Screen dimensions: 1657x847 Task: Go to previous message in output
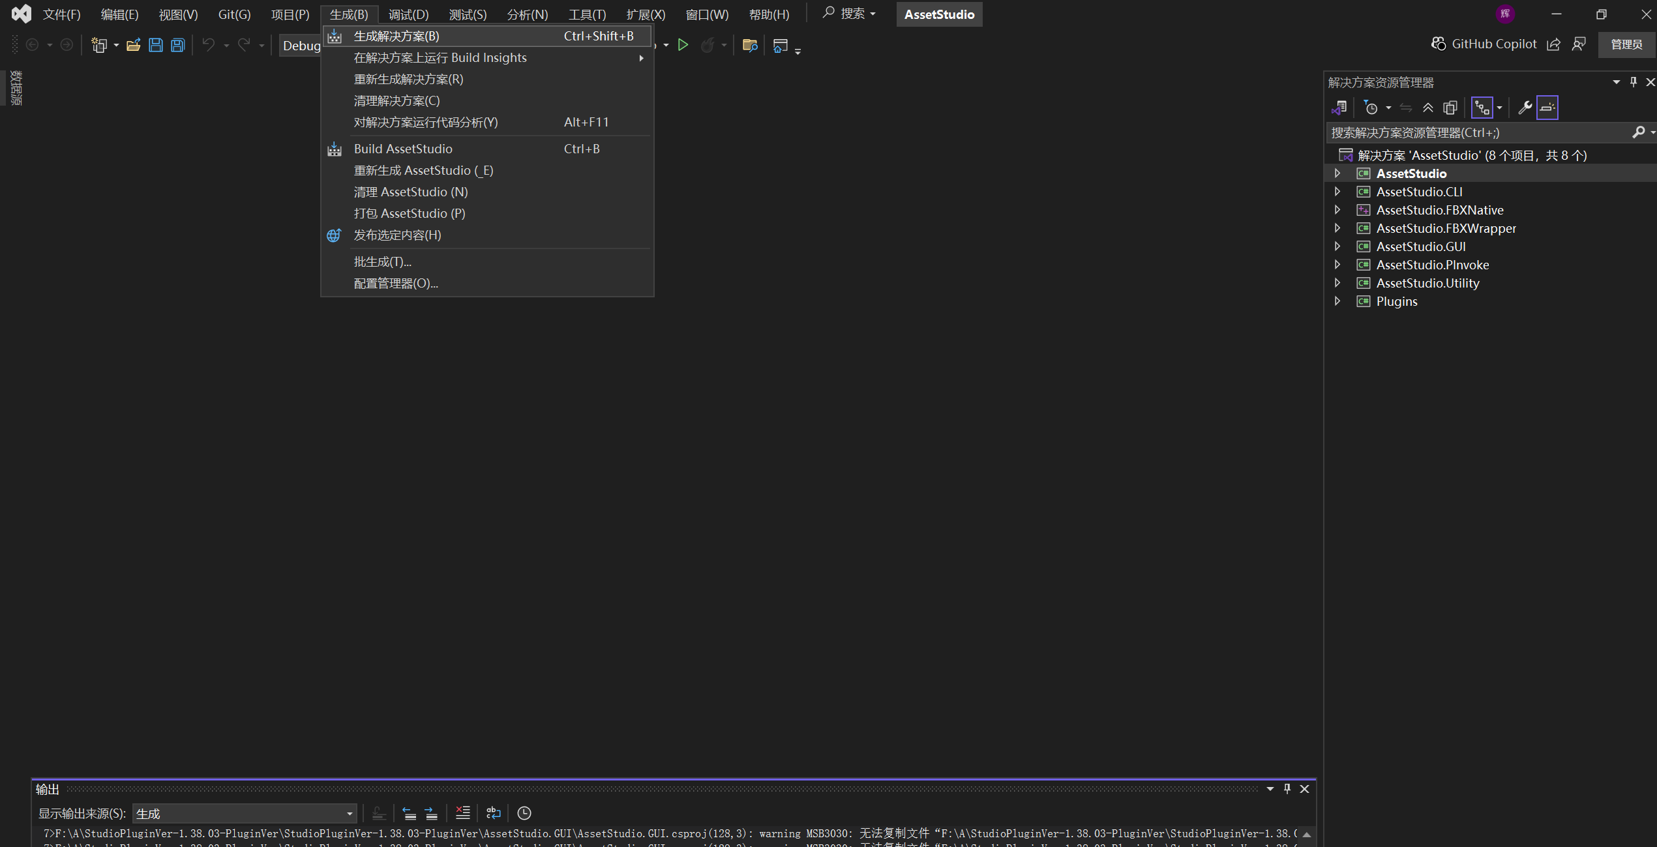point(409,812)
